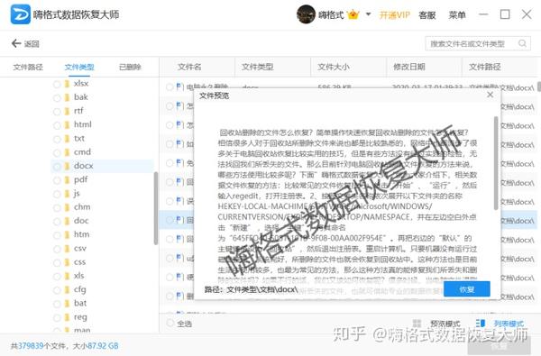Click the preview mode grid icon

pyautogui.click(x=417, y=324)
